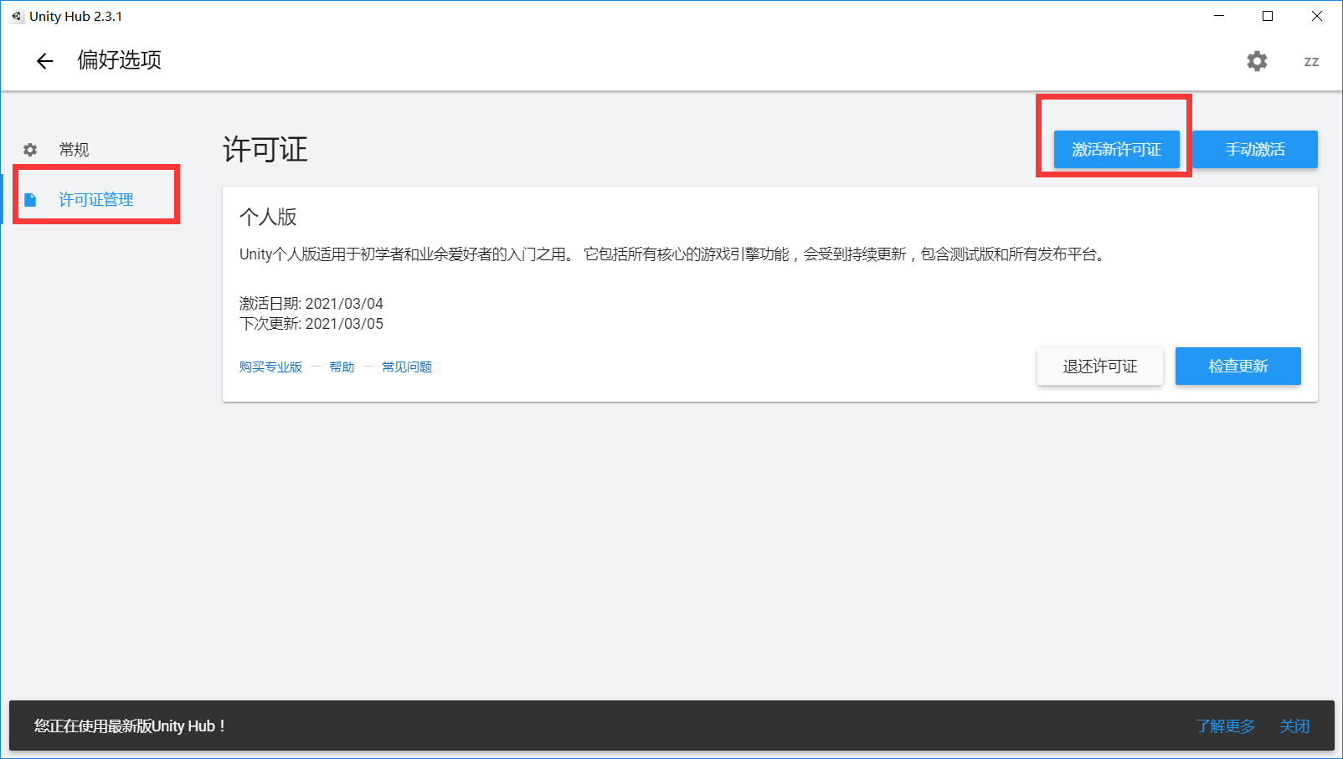
Task: Open the 购买专业版 link
Action: 270,367
